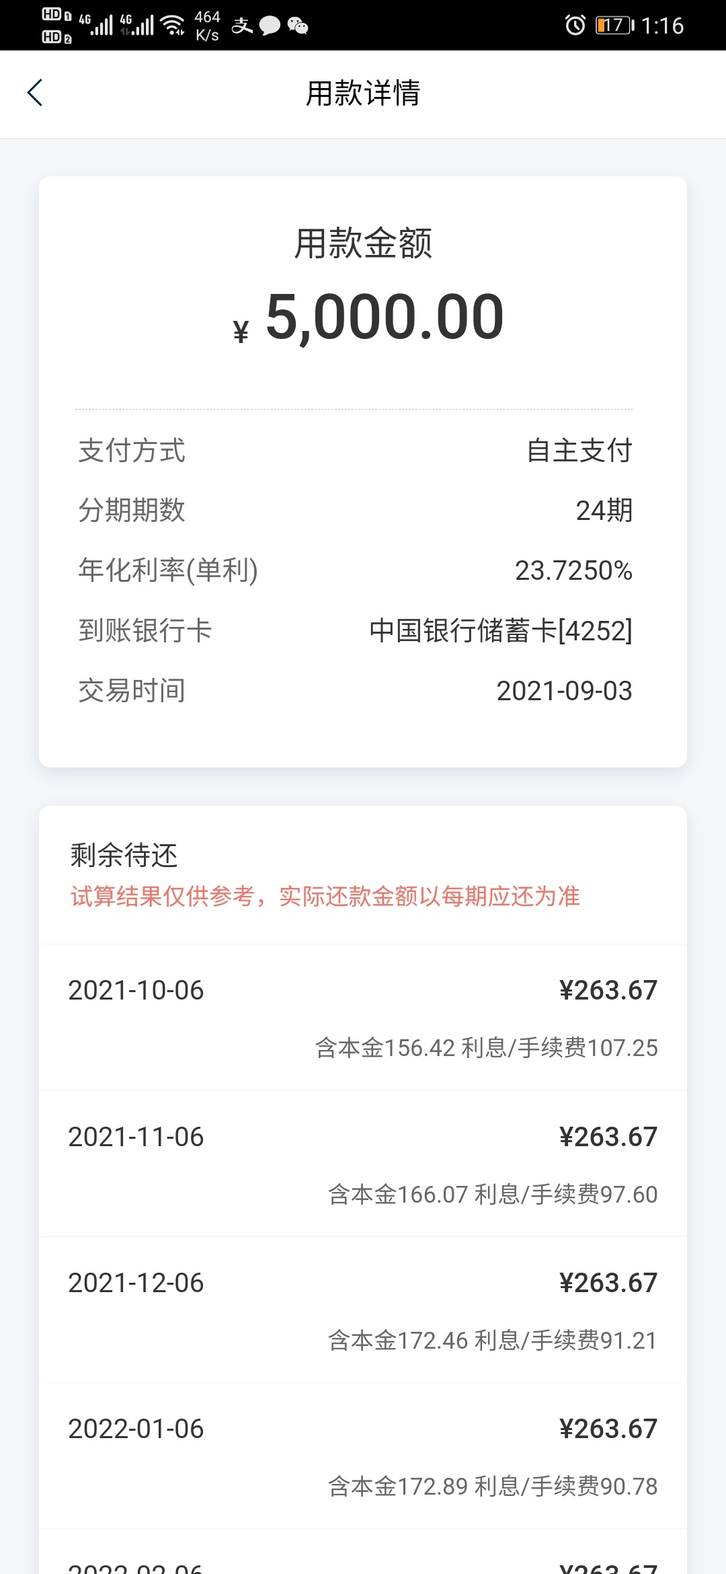
Task: Open the 2021-10-06 repayment entry
Action: 363,1017
